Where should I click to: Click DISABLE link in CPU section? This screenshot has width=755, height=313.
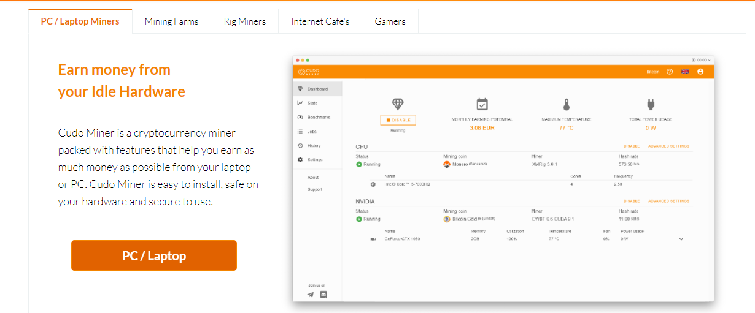pos(632,146)
